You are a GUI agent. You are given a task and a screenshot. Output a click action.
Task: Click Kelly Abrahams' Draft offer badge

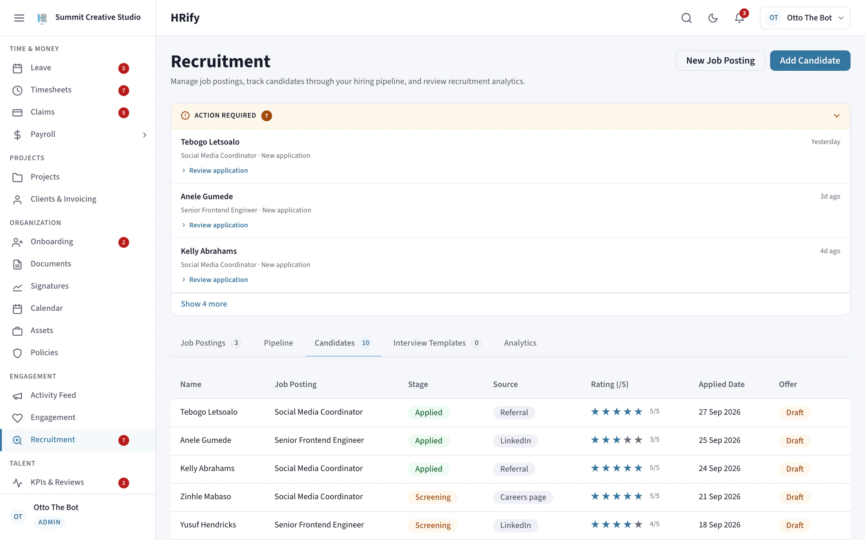pyautogui.click(x=795, y=469)
